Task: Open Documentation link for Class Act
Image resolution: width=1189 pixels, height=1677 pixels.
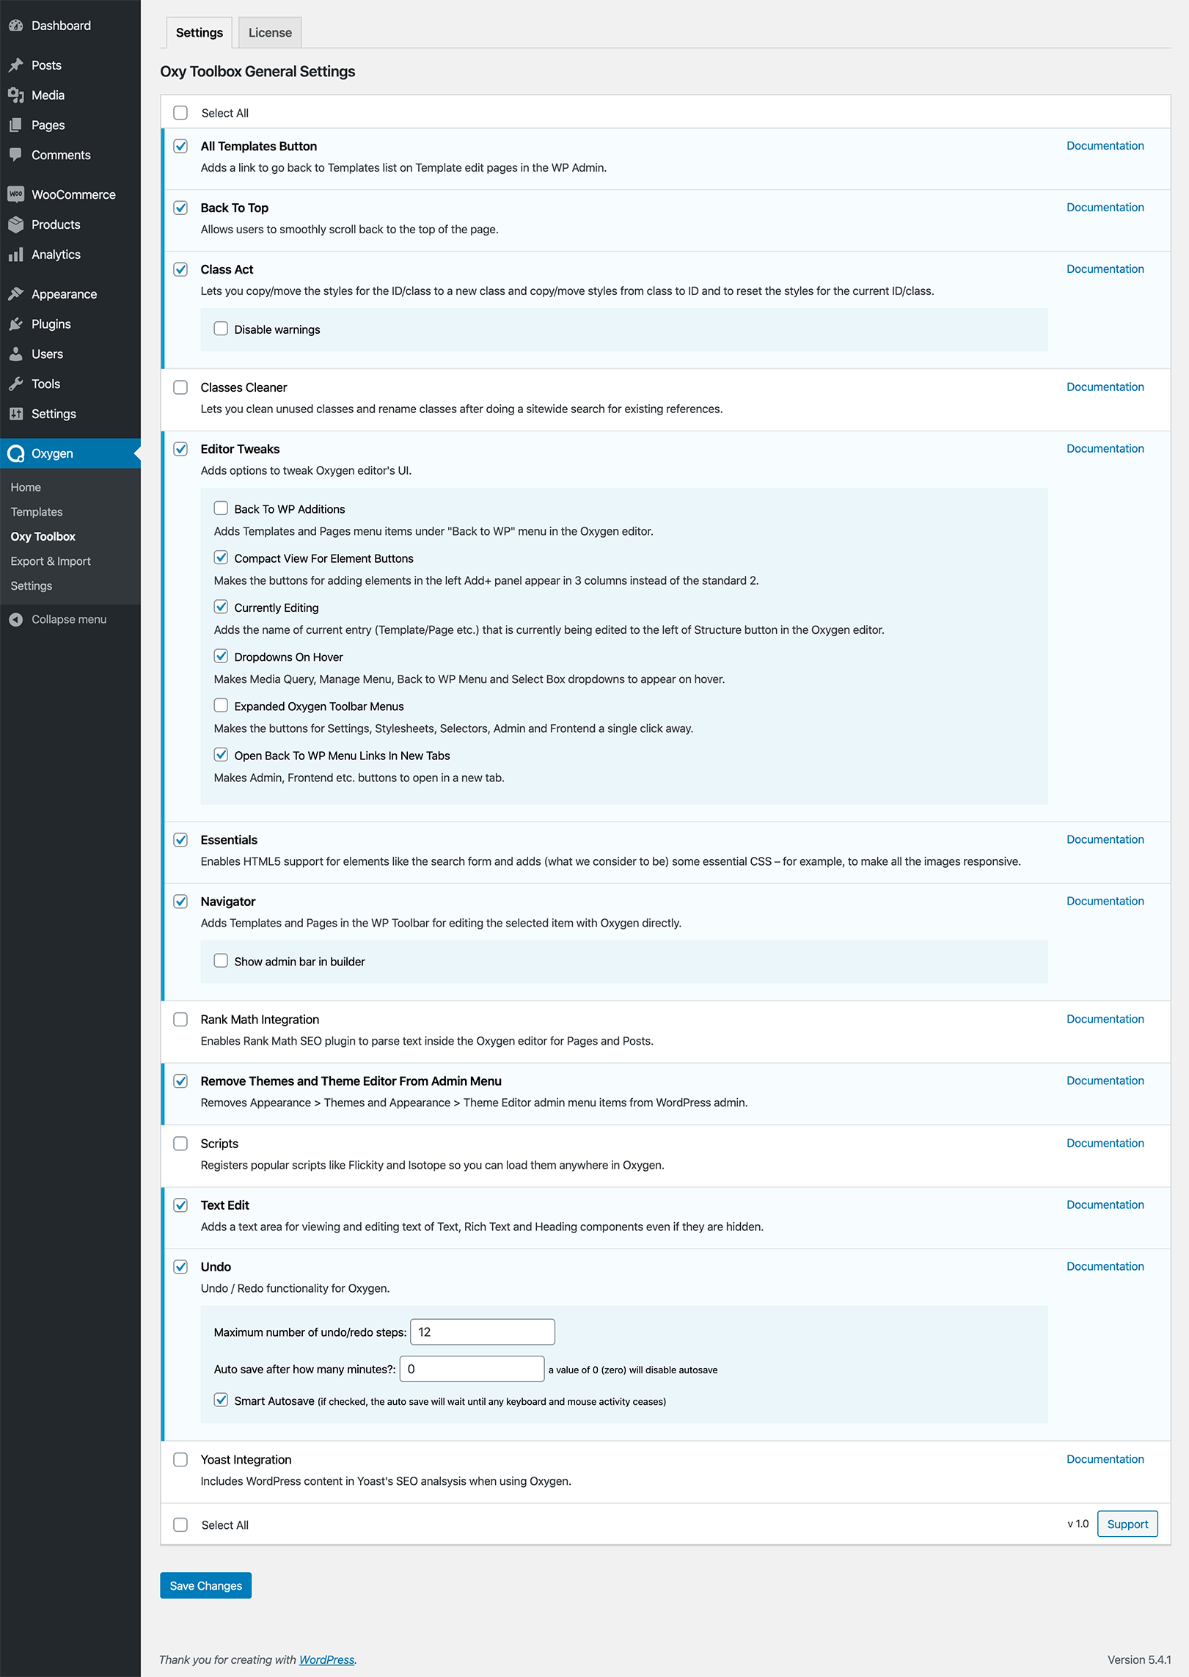Action: pos(1105,269)
